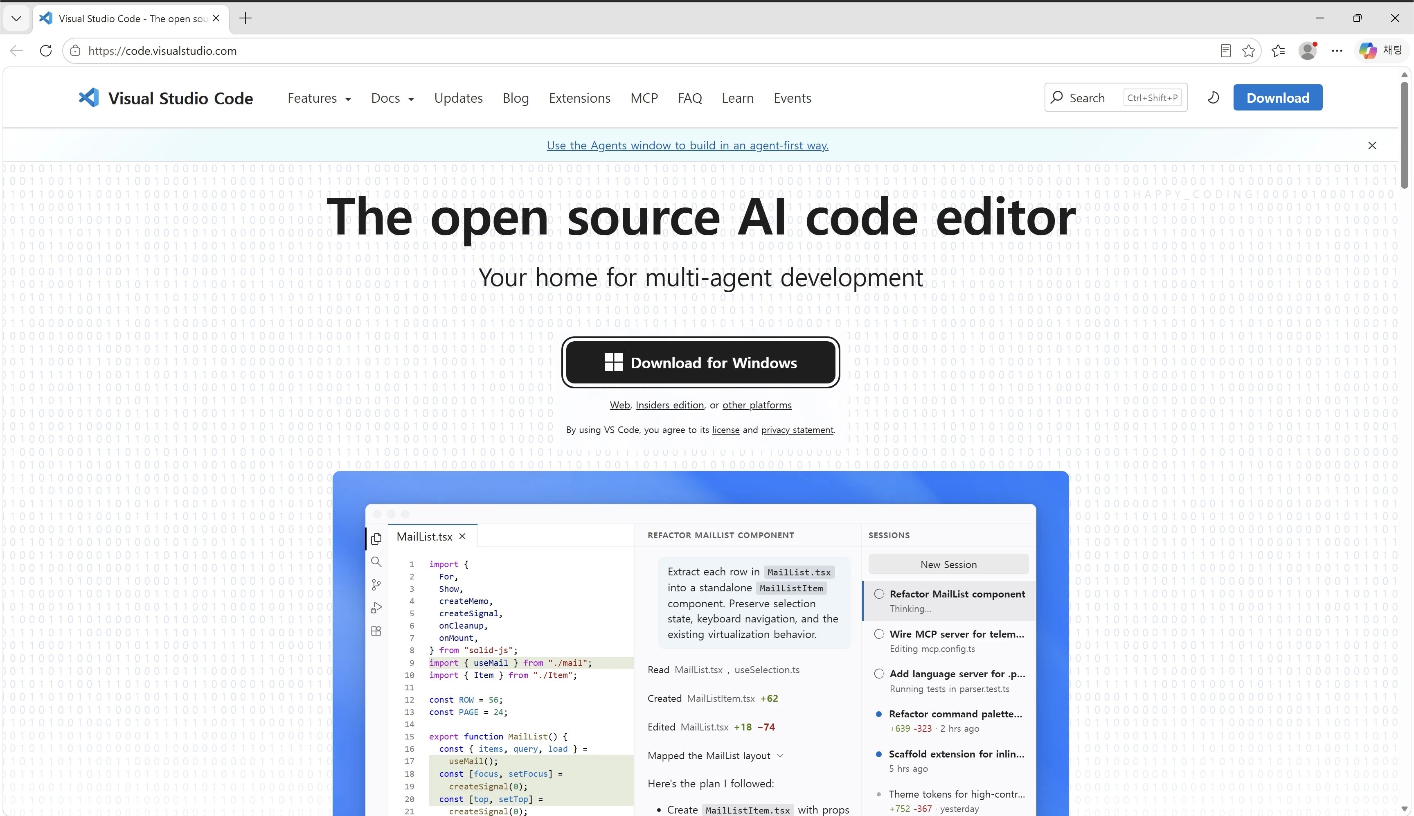The height and width of the screenshot is (816, 1414).
Task: Click the Windows logo on the download button
Action: [x=613, y=363]
